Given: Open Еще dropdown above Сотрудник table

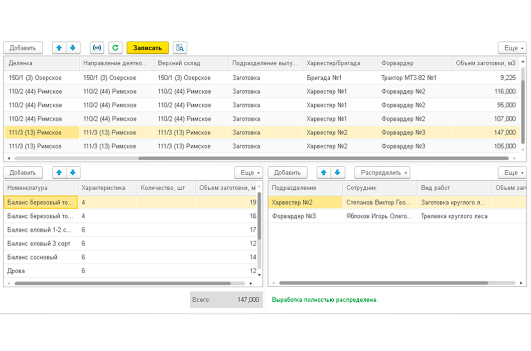Looking at the screenshot, I should click(x=512, y=172).
